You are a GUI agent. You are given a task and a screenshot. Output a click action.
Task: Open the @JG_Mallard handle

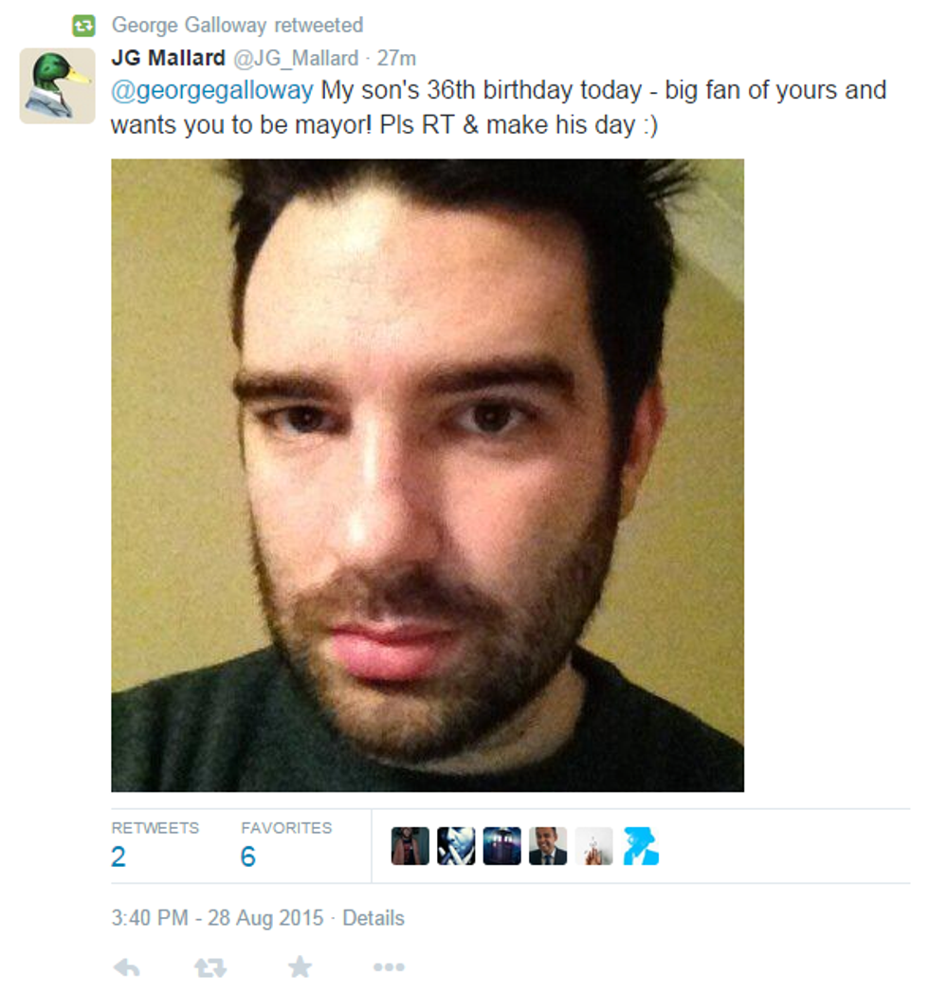pyautogui.click(x=297, y=58)
